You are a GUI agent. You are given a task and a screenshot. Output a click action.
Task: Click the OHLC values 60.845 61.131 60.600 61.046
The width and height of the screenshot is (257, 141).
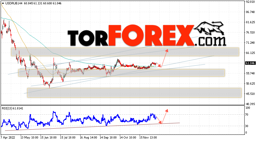point(43,3)
